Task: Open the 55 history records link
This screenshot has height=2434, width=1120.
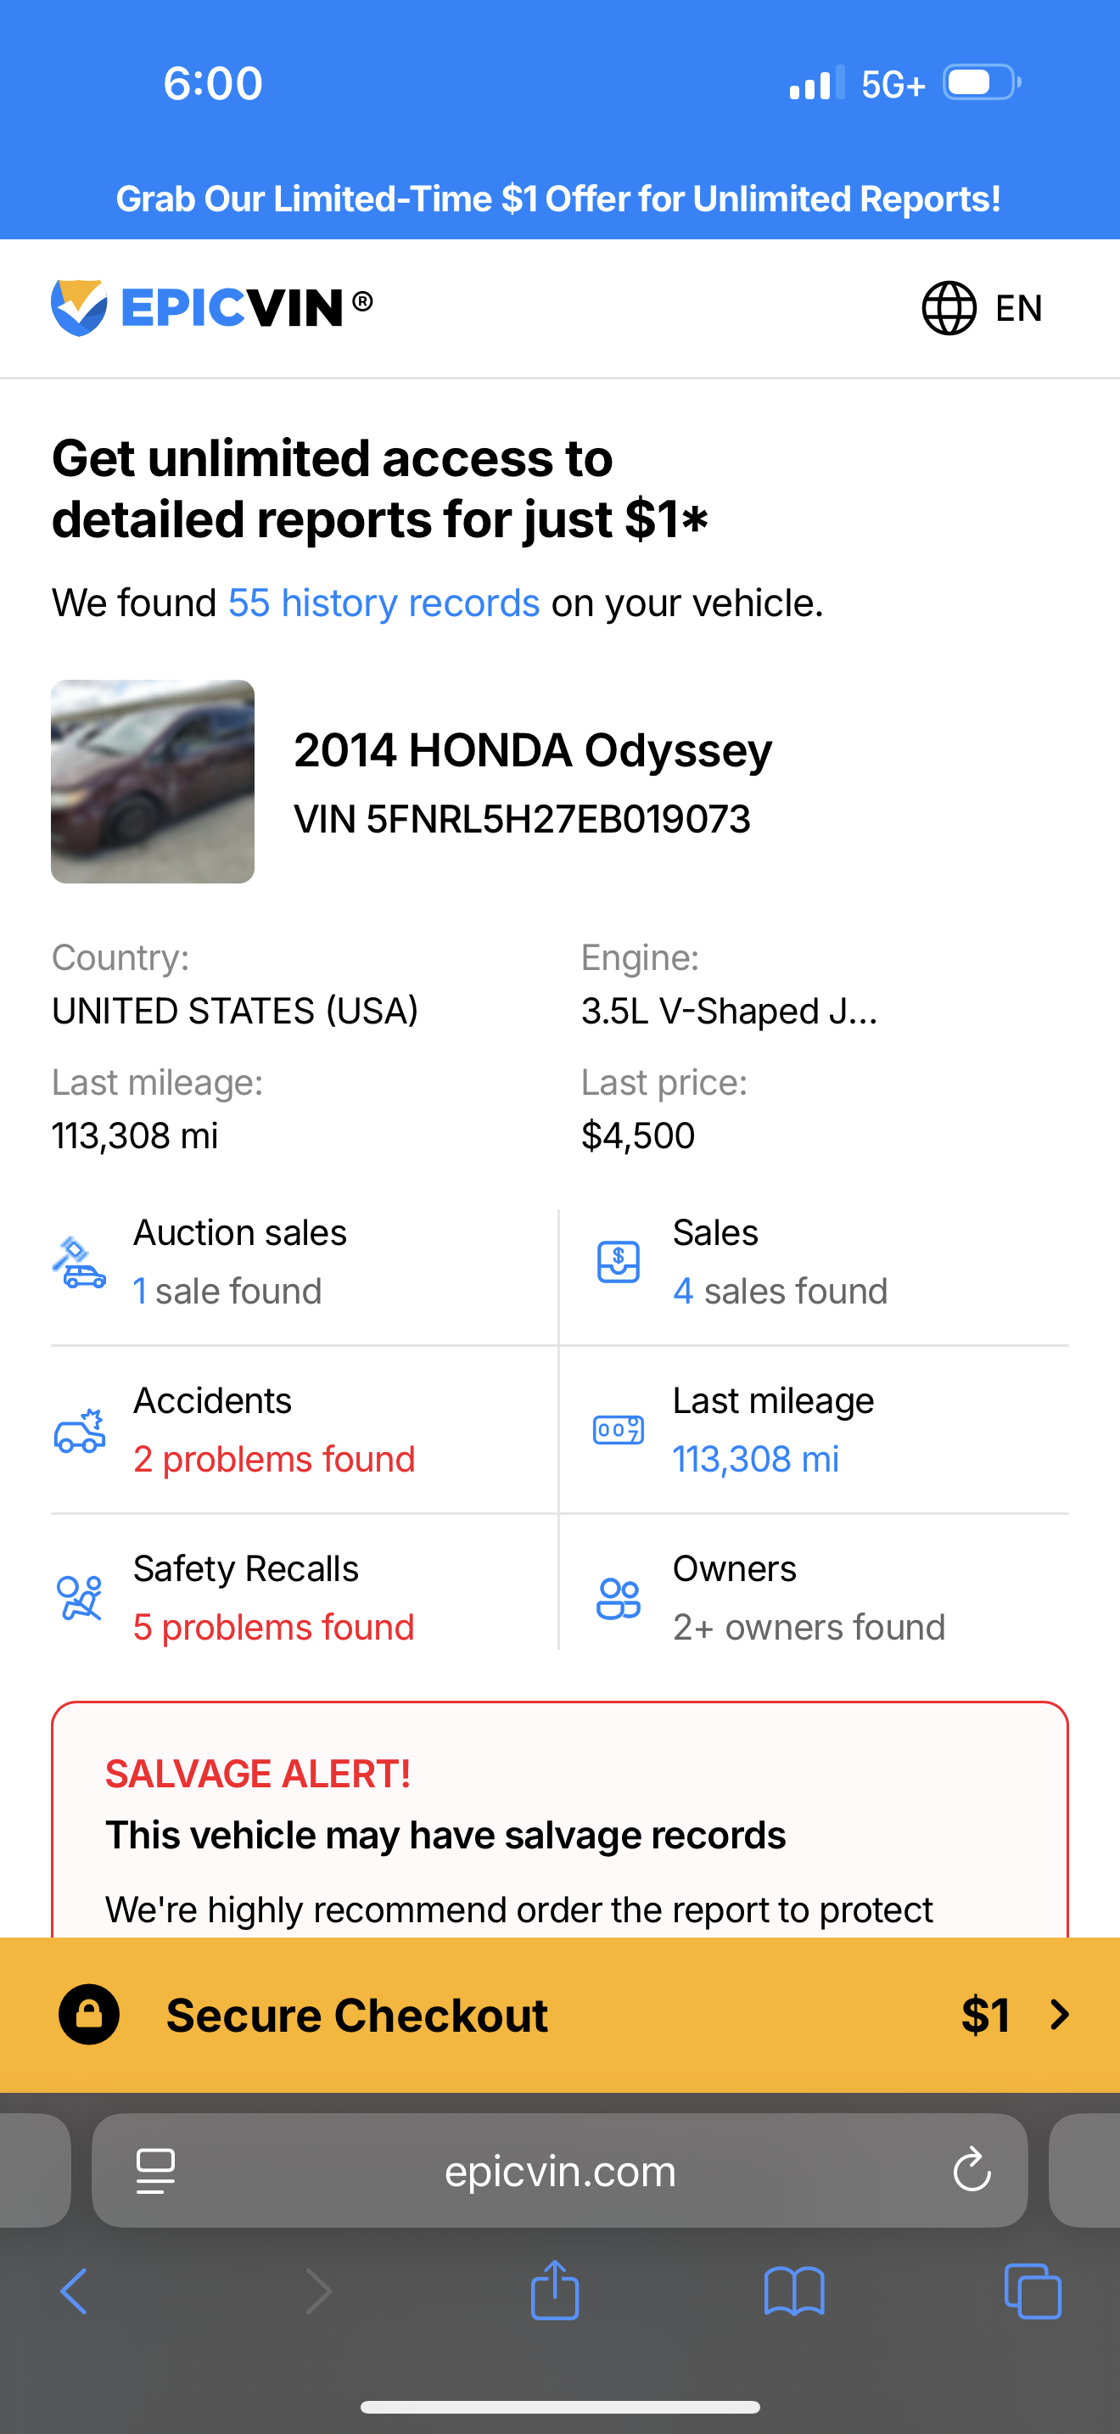Action: [x=384, y=603]
